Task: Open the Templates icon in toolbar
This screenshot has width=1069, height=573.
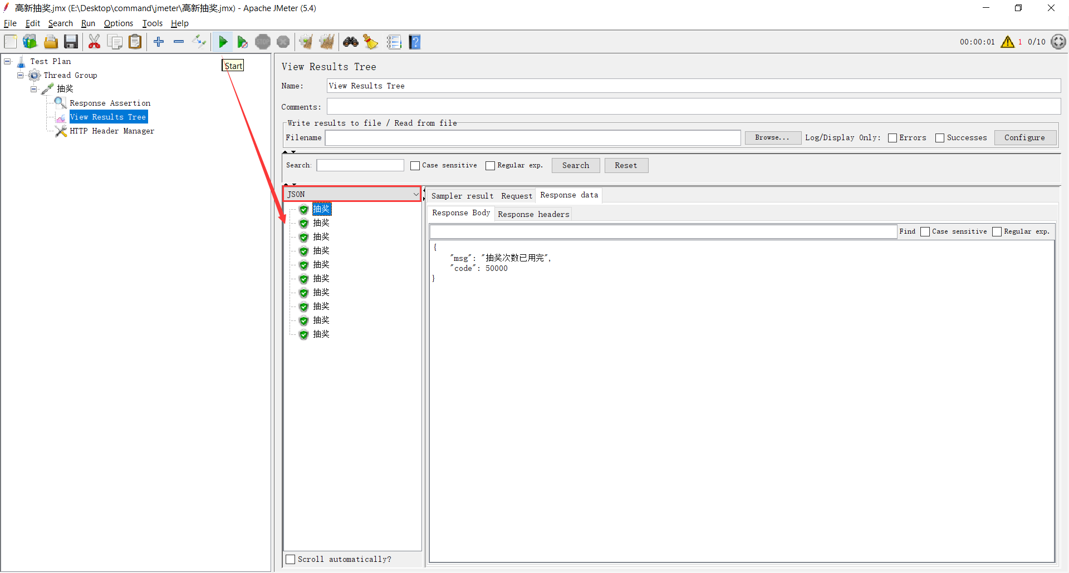Action: (30, 42)
